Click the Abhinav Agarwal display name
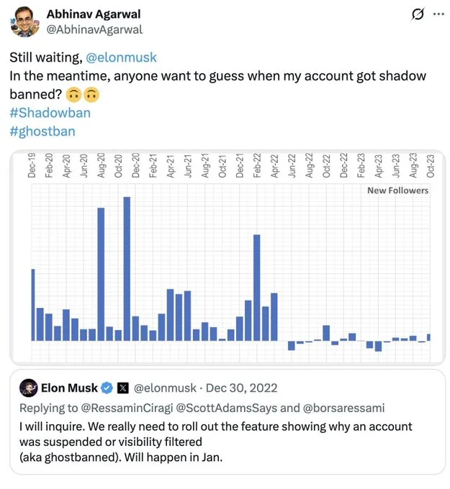 pos(94,14)
